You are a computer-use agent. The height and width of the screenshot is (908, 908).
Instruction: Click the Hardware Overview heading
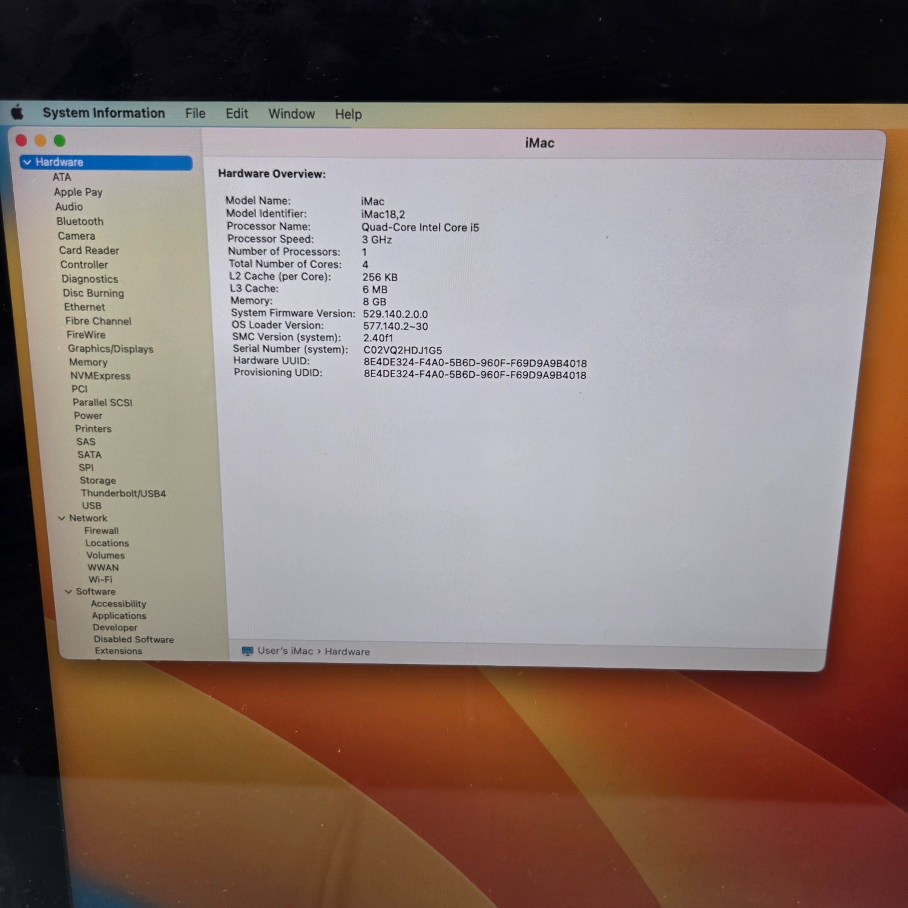(x=272, y=174)
